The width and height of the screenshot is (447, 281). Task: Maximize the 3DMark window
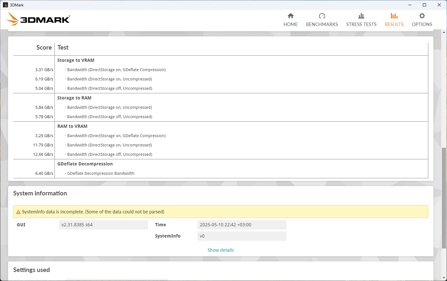[424, 5]
